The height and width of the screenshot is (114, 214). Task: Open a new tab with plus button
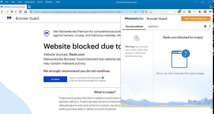click(29, 7)
